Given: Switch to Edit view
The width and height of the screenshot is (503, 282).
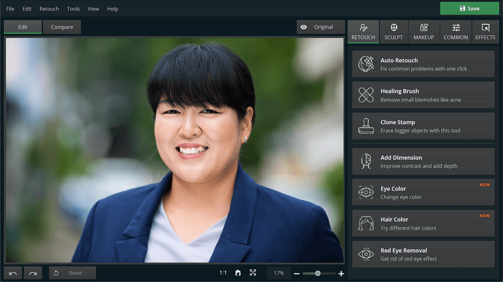Looking at the screenshot, I should click(x=23, y=27).
